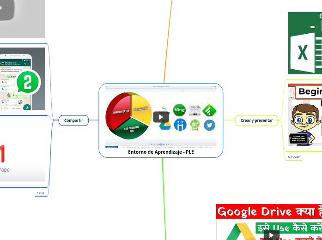Open the Beginner cartoon tutorial thumbnail
Viewport: 322px width, 240px height.
click(305, 114)
